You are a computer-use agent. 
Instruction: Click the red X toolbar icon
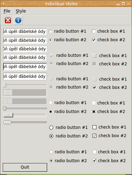pos(8,20)
